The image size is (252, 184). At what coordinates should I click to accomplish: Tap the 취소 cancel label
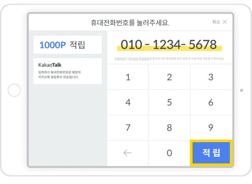pyautogui.click(x=216, y=22)
